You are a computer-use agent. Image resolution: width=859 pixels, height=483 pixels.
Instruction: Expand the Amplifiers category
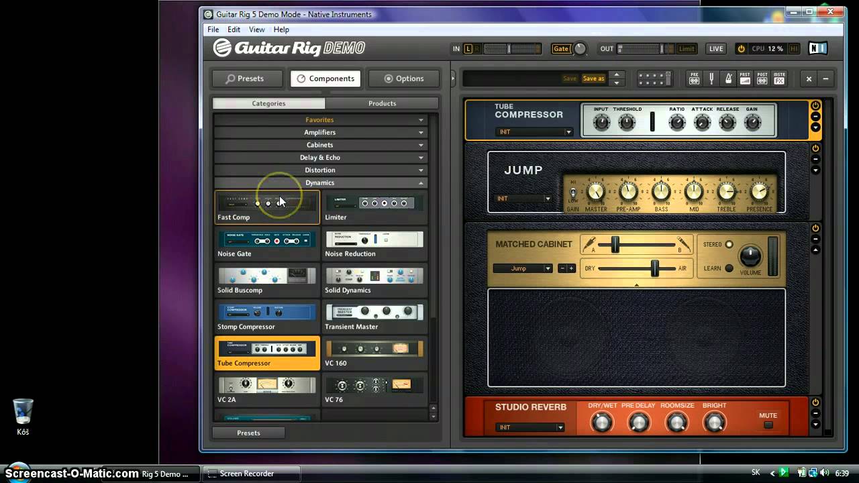319,132
